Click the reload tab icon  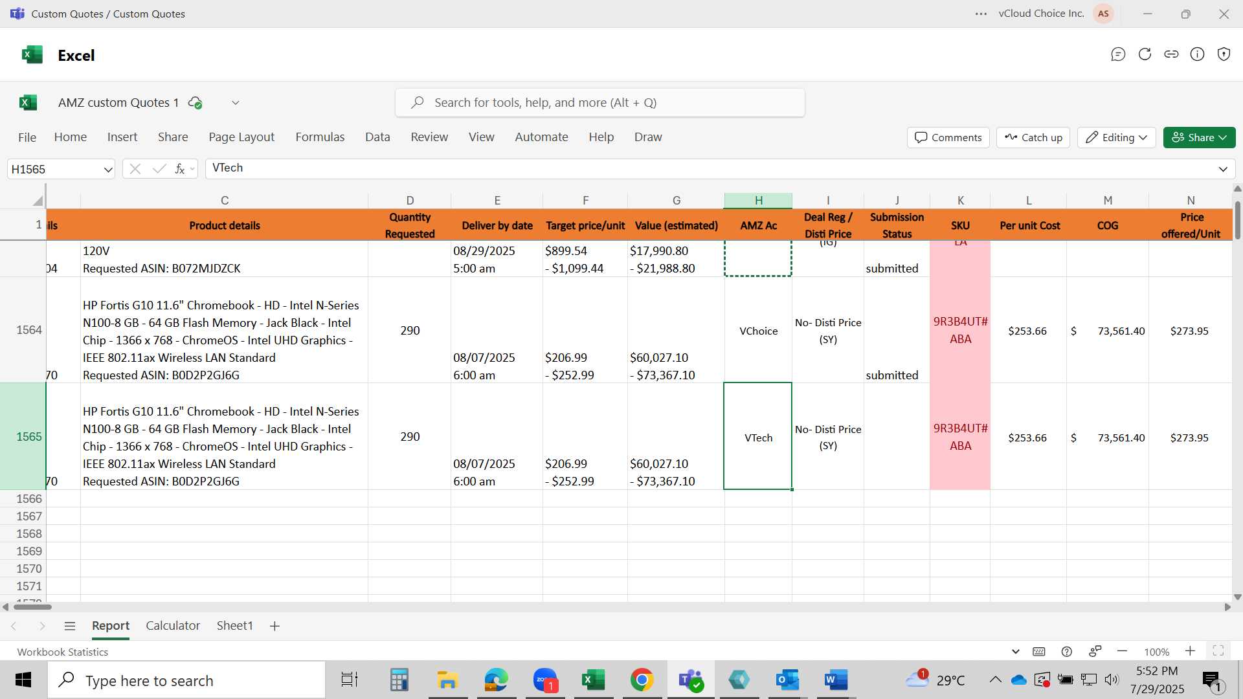pyautogui.click(x=1145, y=54)
